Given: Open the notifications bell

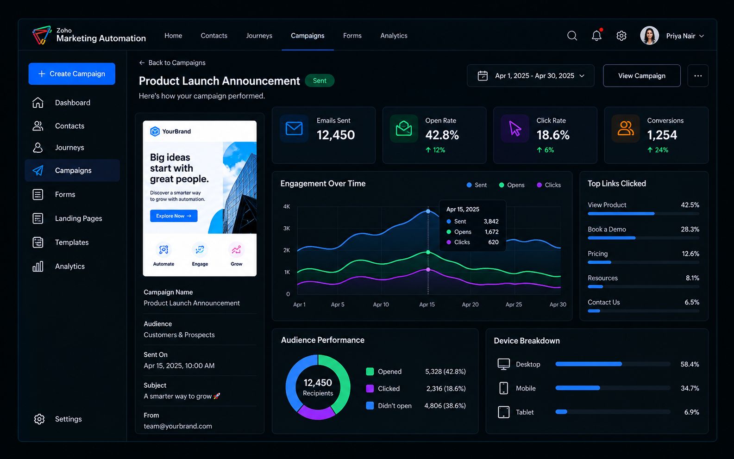Looking at the screenshot, I should click(596, 36).
